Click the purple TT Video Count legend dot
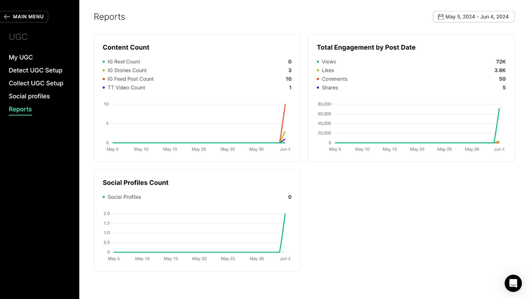529x299 pixels. tap(104, 88)
